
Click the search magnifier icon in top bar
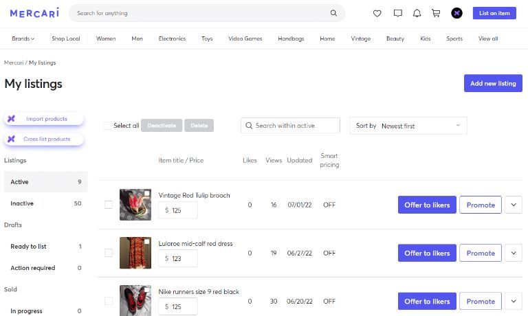(333, 13)
